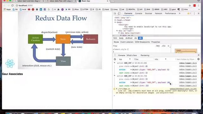Open the GA bookmark
The image size is (203, 114).
pos(15,9)
